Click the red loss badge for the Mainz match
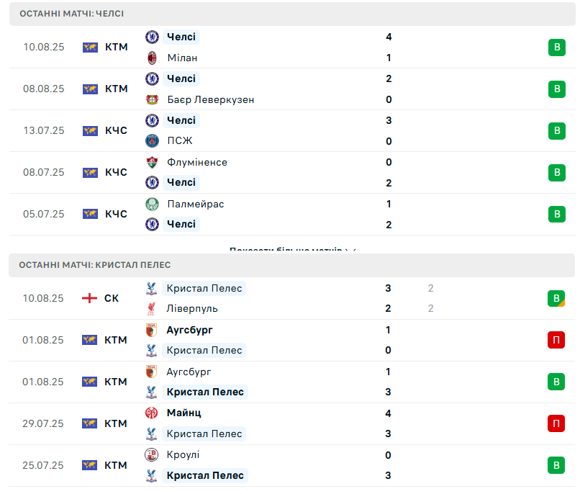 (556, 423)
